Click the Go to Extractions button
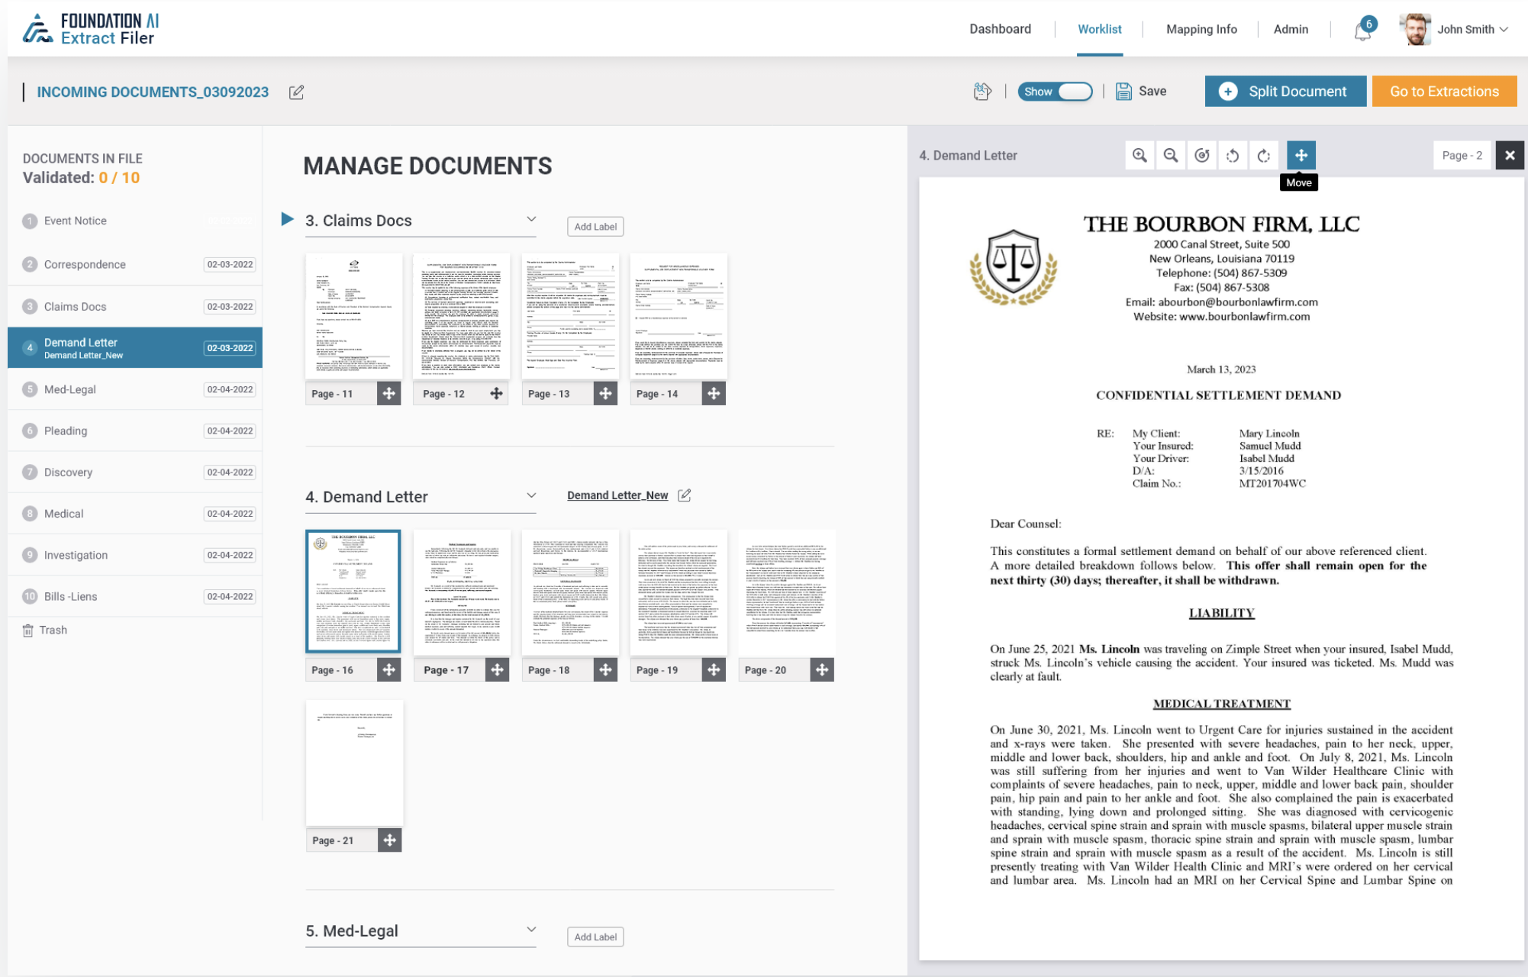1528x977 pixels. (x=1444, y=91)
